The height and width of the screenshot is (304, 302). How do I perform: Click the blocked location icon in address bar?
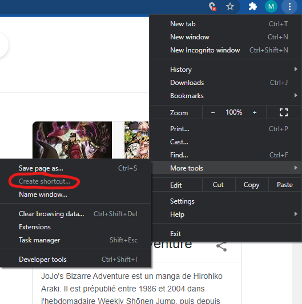pyautogui.click(x=212, y=7)
